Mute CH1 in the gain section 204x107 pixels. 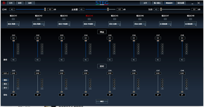[14, 60]
